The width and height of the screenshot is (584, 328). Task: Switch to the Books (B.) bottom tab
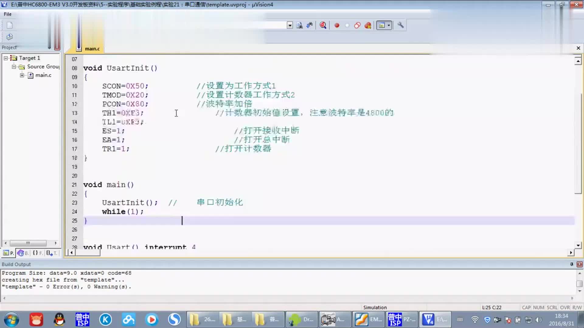(x=23, y=253)
